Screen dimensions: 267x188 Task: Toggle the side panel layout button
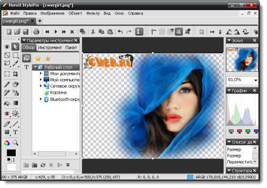tap(139, 32)
